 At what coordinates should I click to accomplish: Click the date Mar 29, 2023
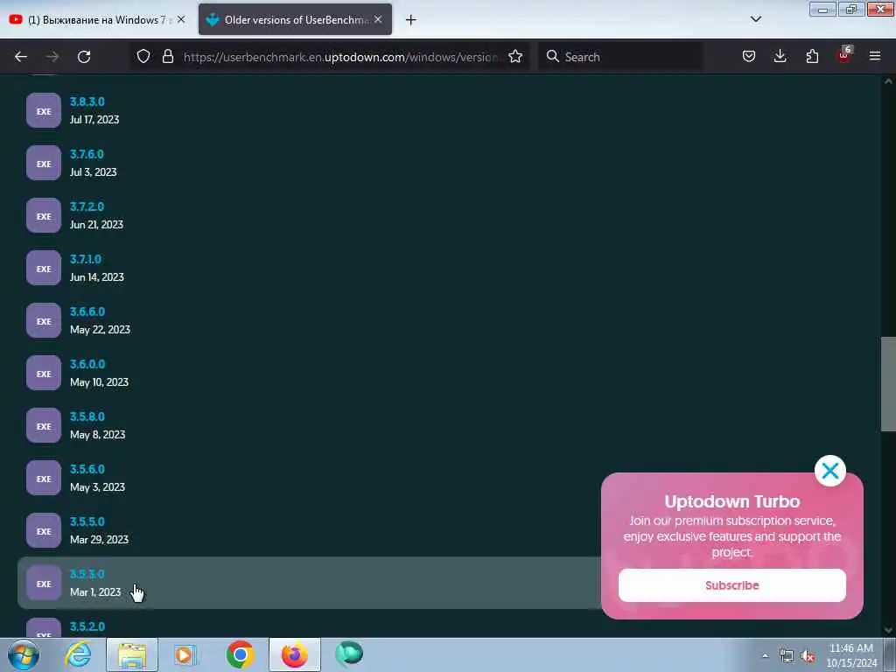100,540
